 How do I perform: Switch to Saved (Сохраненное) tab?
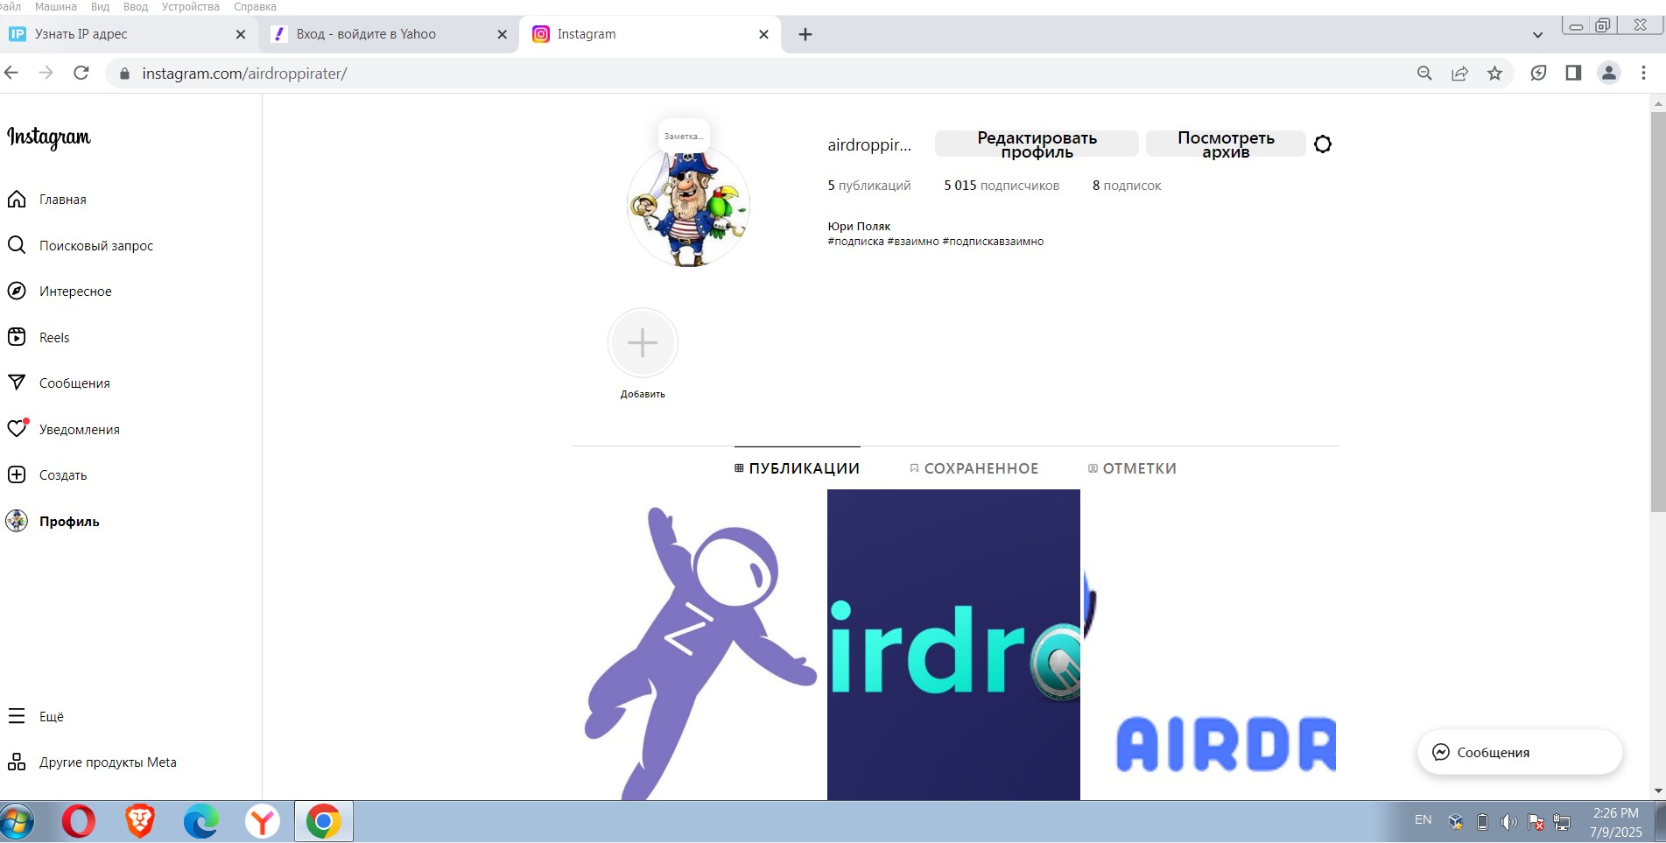coord(974,468)
